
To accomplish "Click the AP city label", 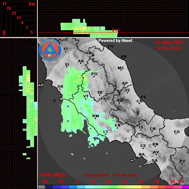I will pos(125,84).
